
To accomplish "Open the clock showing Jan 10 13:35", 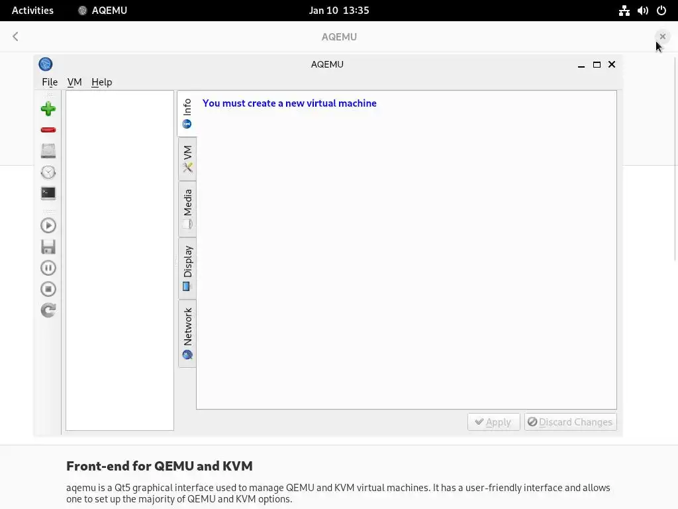I will tap(339, 11).
